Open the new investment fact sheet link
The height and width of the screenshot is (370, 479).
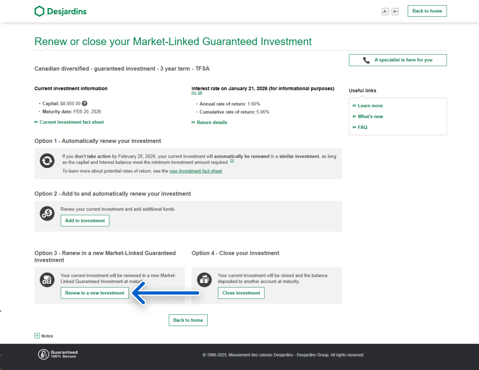[195, 171]
